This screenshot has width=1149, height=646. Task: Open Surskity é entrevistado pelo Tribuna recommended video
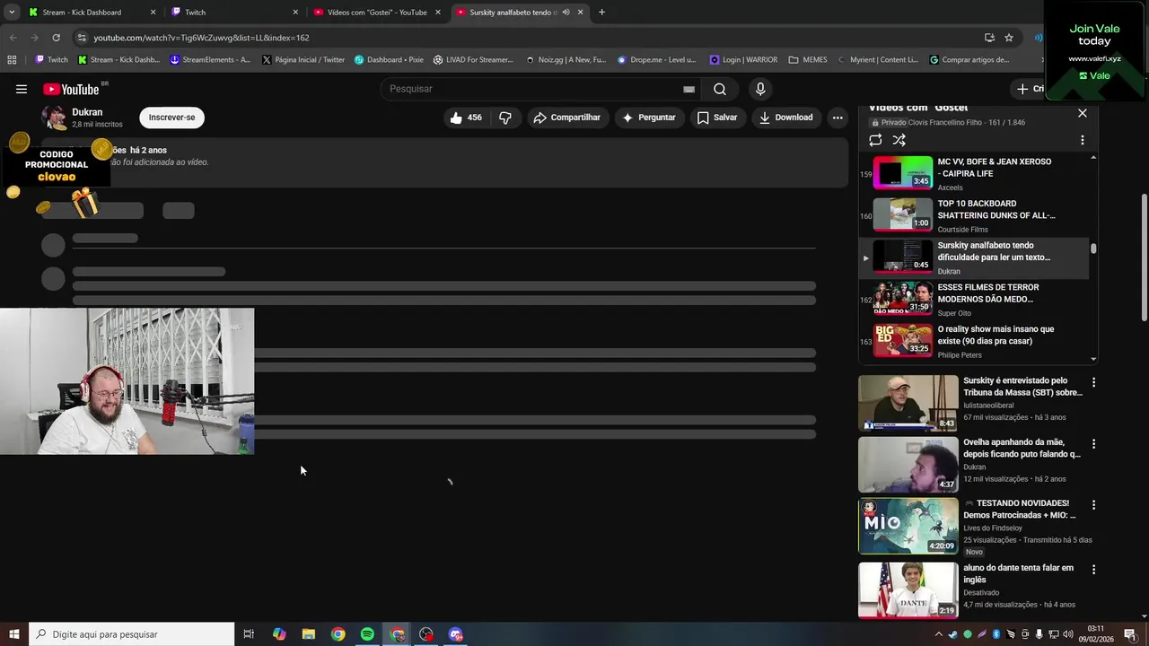[971, 403]
